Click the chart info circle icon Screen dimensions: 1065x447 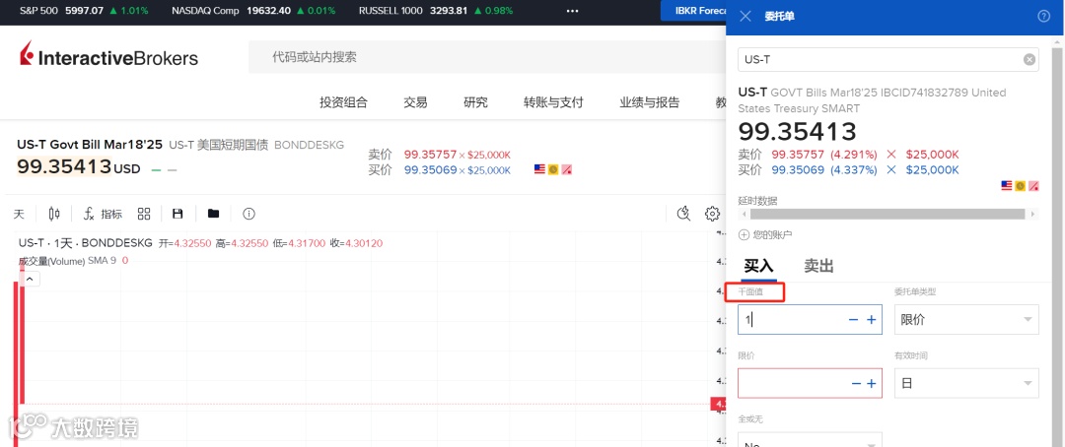[249, 215]
